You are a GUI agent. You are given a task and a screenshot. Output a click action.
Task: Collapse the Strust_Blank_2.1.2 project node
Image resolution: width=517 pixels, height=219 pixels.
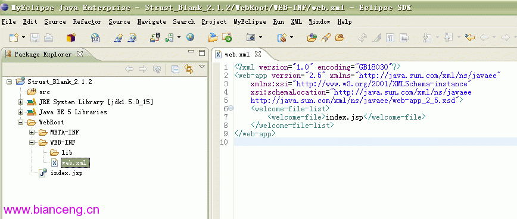pos(10,82)
